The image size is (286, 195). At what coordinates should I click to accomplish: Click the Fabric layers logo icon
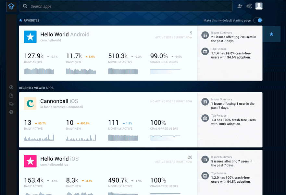pos(11,6)
